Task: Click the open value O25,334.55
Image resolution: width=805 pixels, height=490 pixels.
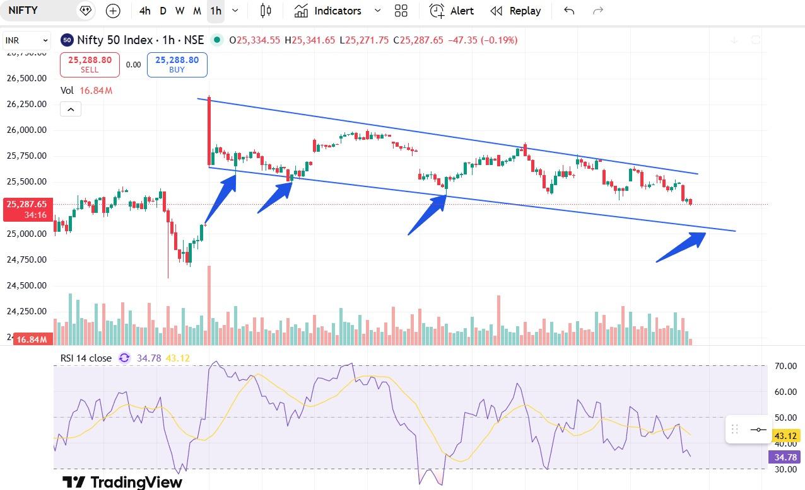Action: [x=254, y=40]
